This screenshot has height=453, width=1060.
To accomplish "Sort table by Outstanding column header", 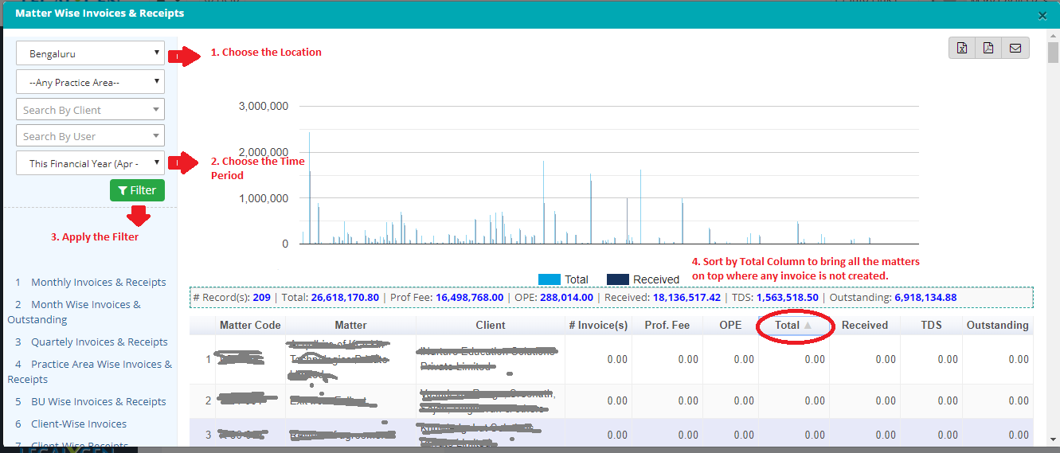I will pyautogui.click(x=997, y=325).
